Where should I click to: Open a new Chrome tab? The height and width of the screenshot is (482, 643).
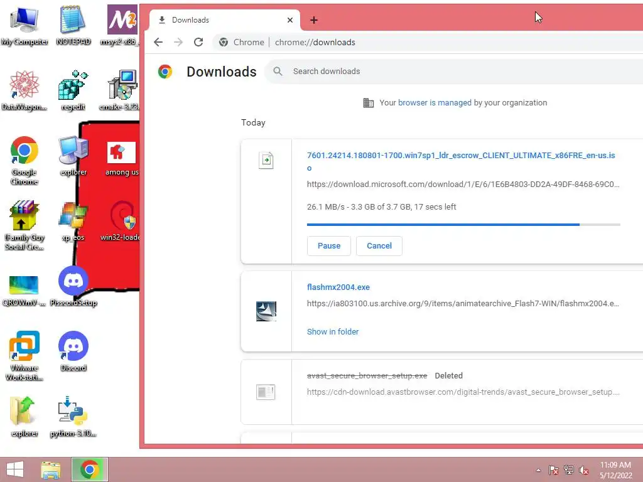click(314, 20)
